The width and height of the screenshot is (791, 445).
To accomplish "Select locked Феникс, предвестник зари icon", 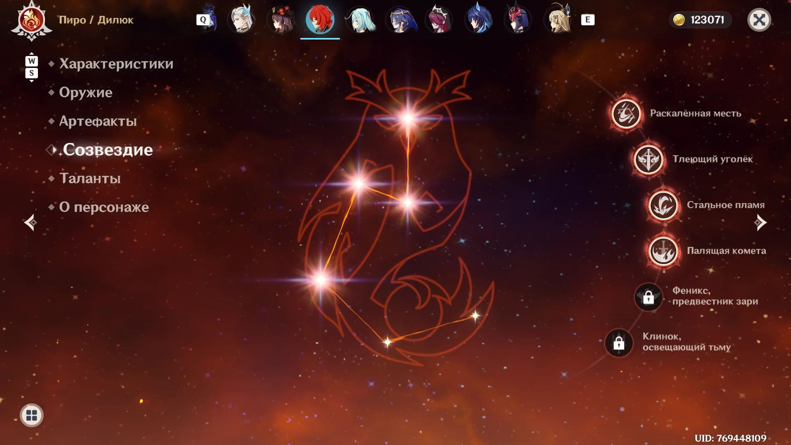I will pos(648,297).
